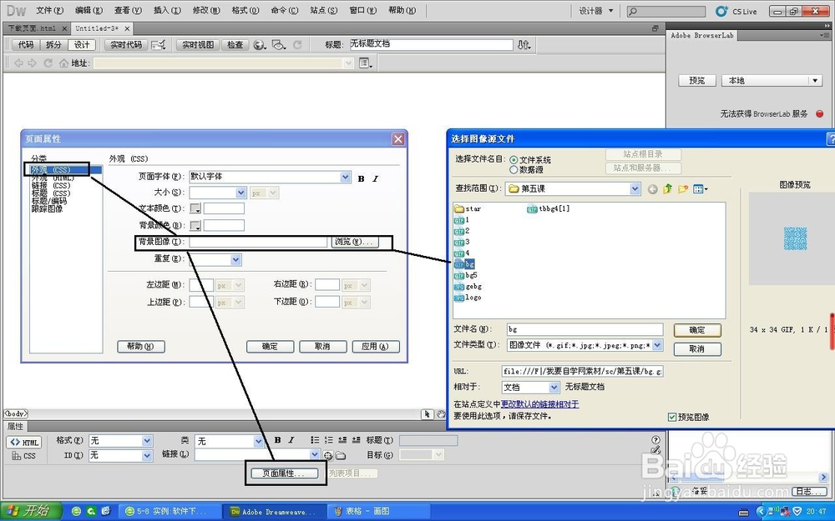This screenshot has width=835, height=521.
Task: Open the relative to dropdown
Action: tap(554, 388)
